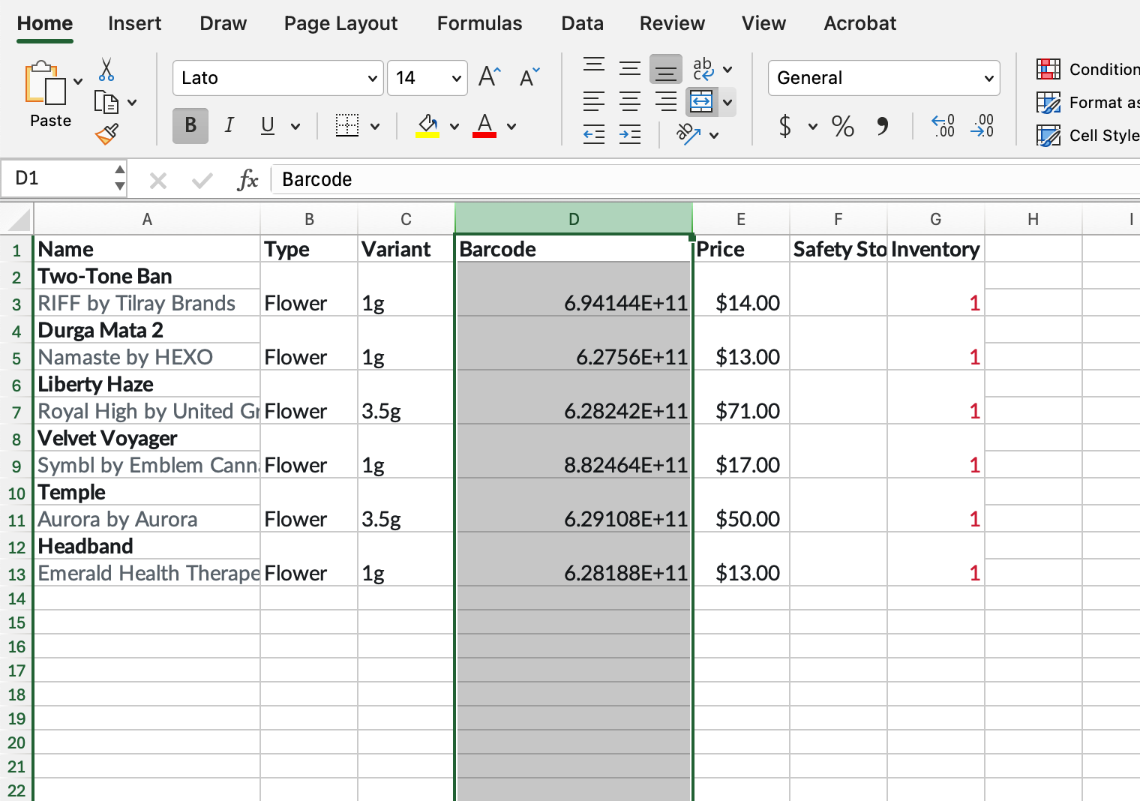Align text to middle of cell
The image size is (1140, 801).
[x=630, y=68]
